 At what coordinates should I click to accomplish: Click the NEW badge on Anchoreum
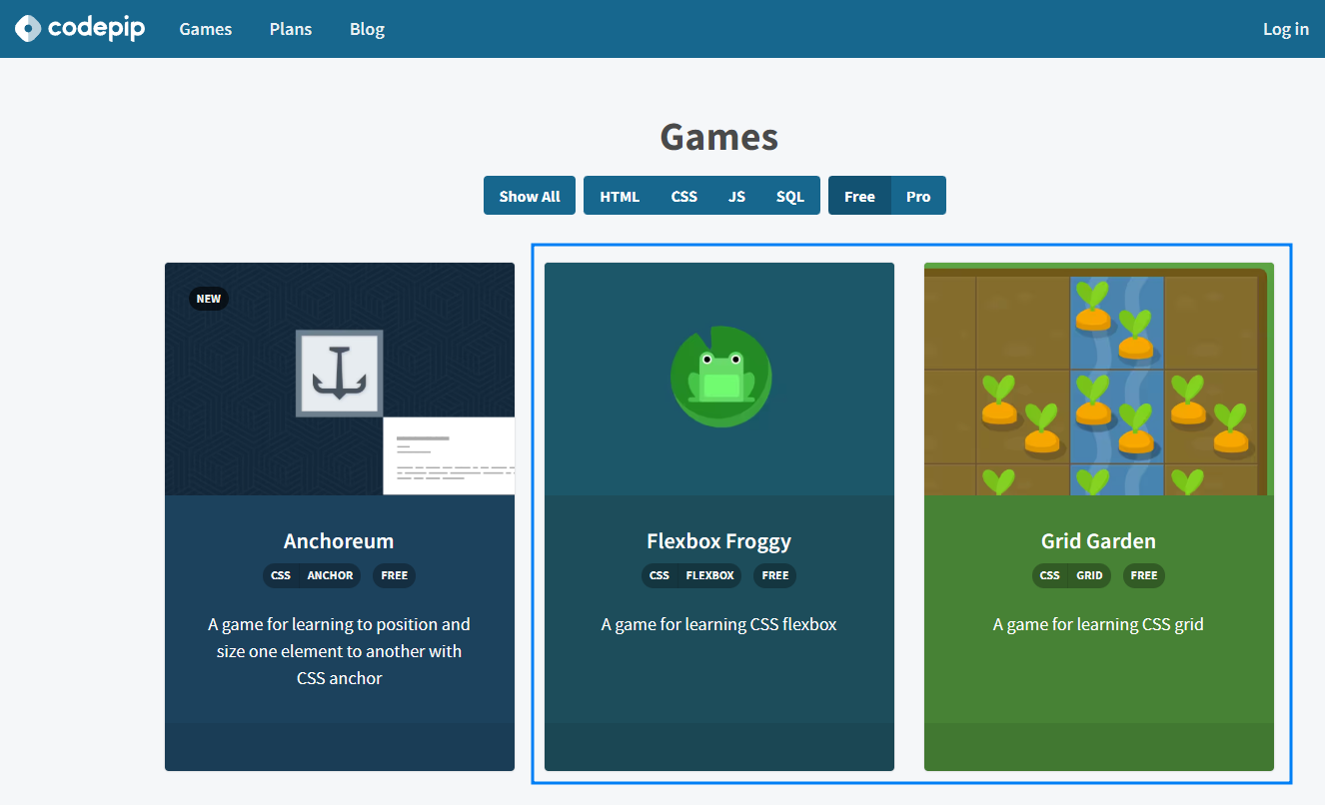pos(209,299)
